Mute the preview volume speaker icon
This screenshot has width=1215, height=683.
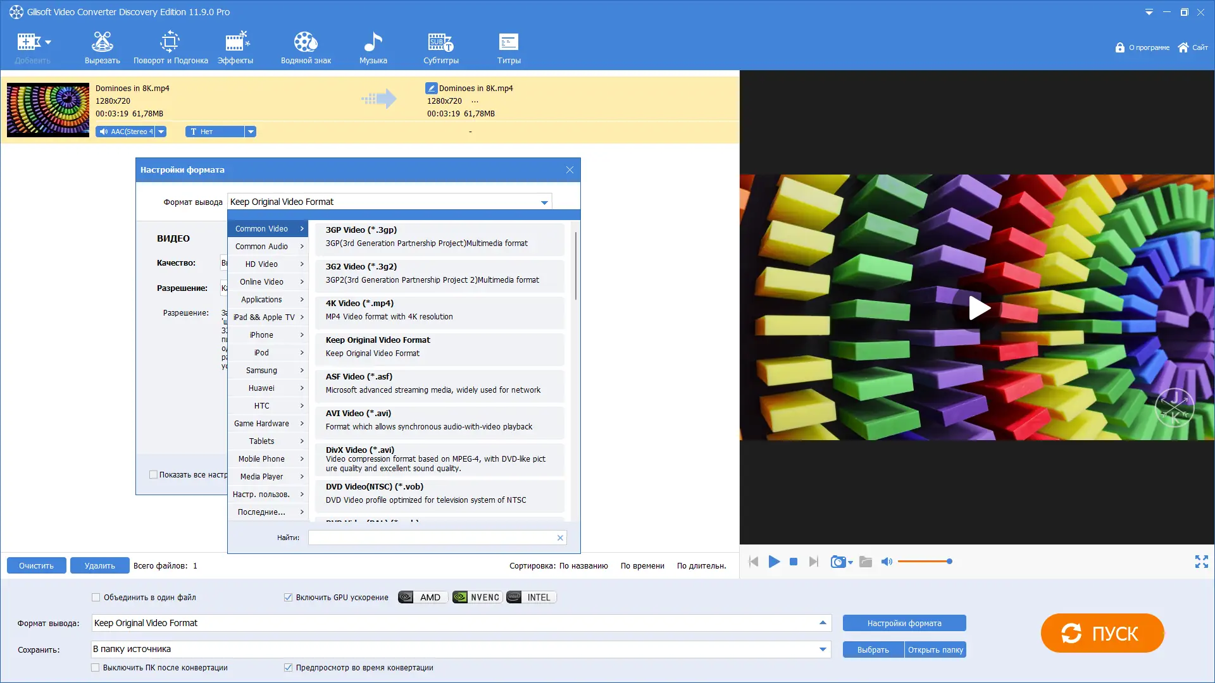click(887, 562)
